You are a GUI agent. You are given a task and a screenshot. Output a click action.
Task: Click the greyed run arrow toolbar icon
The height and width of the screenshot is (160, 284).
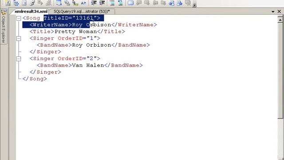coord(40,3)
